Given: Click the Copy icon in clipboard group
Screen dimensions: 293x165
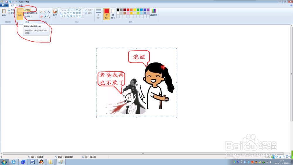Looking at the screenshot, I should coord(9,13).
